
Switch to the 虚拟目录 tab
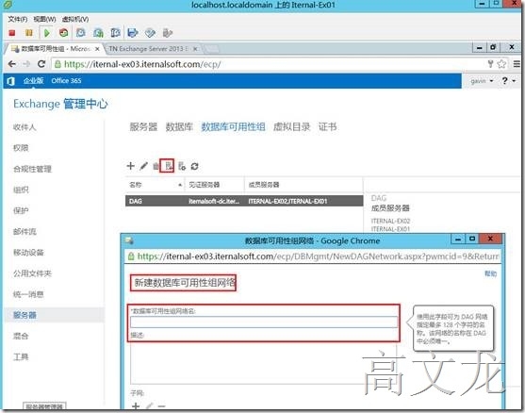pyautogui.click(x=291, y=127)
